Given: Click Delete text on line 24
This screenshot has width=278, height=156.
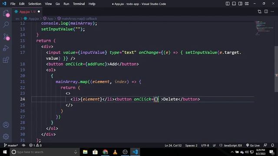Looking at the screenshot, I should point(170,99).
